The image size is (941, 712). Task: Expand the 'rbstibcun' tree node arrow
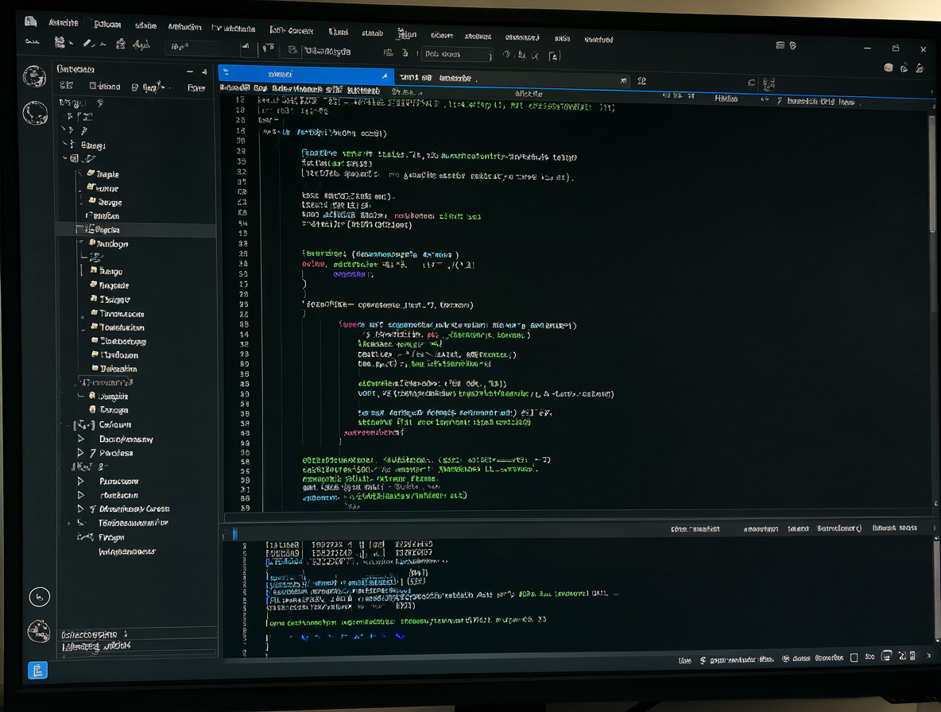80,495
